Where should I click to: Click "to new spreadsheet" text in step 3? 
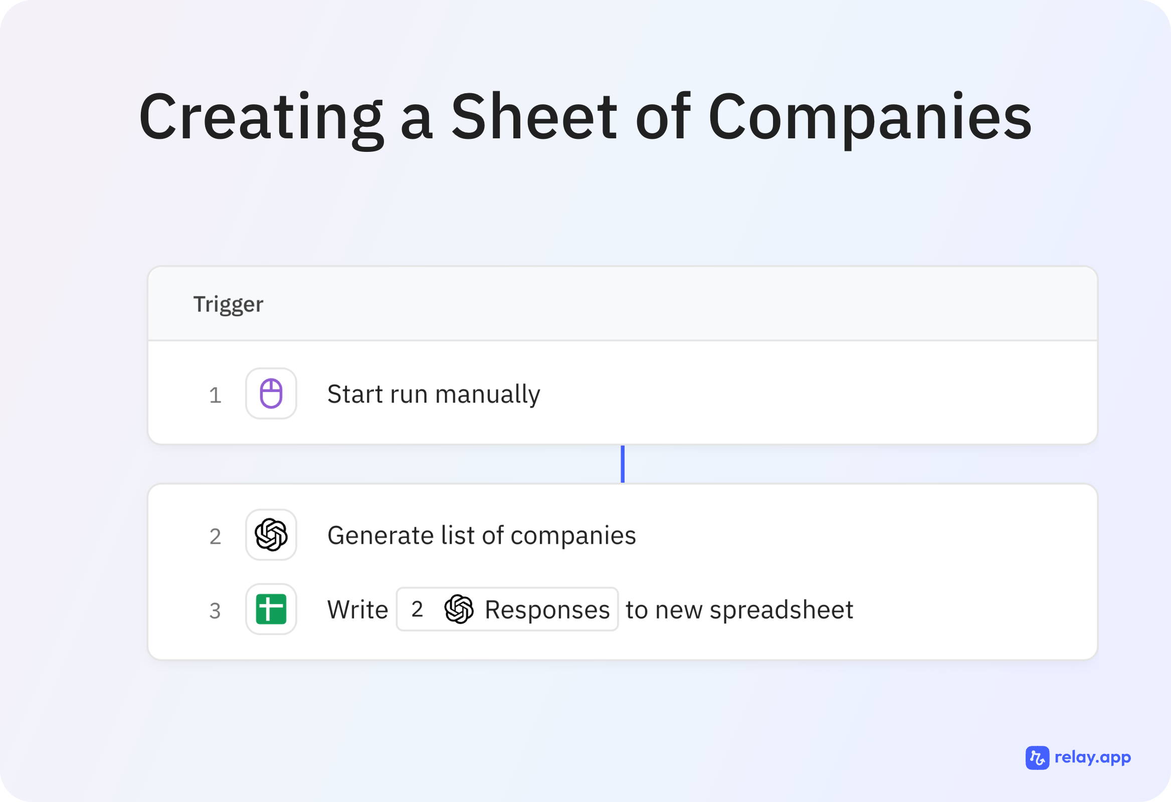(x=739, y=610)
